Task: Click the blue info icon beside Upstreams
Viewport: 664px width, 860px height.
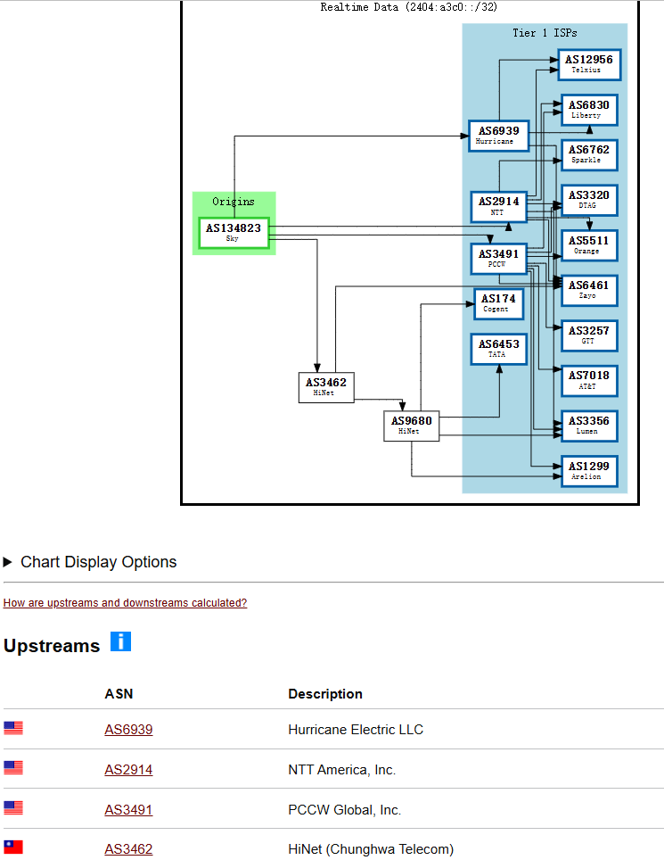Action: point(120,641)
